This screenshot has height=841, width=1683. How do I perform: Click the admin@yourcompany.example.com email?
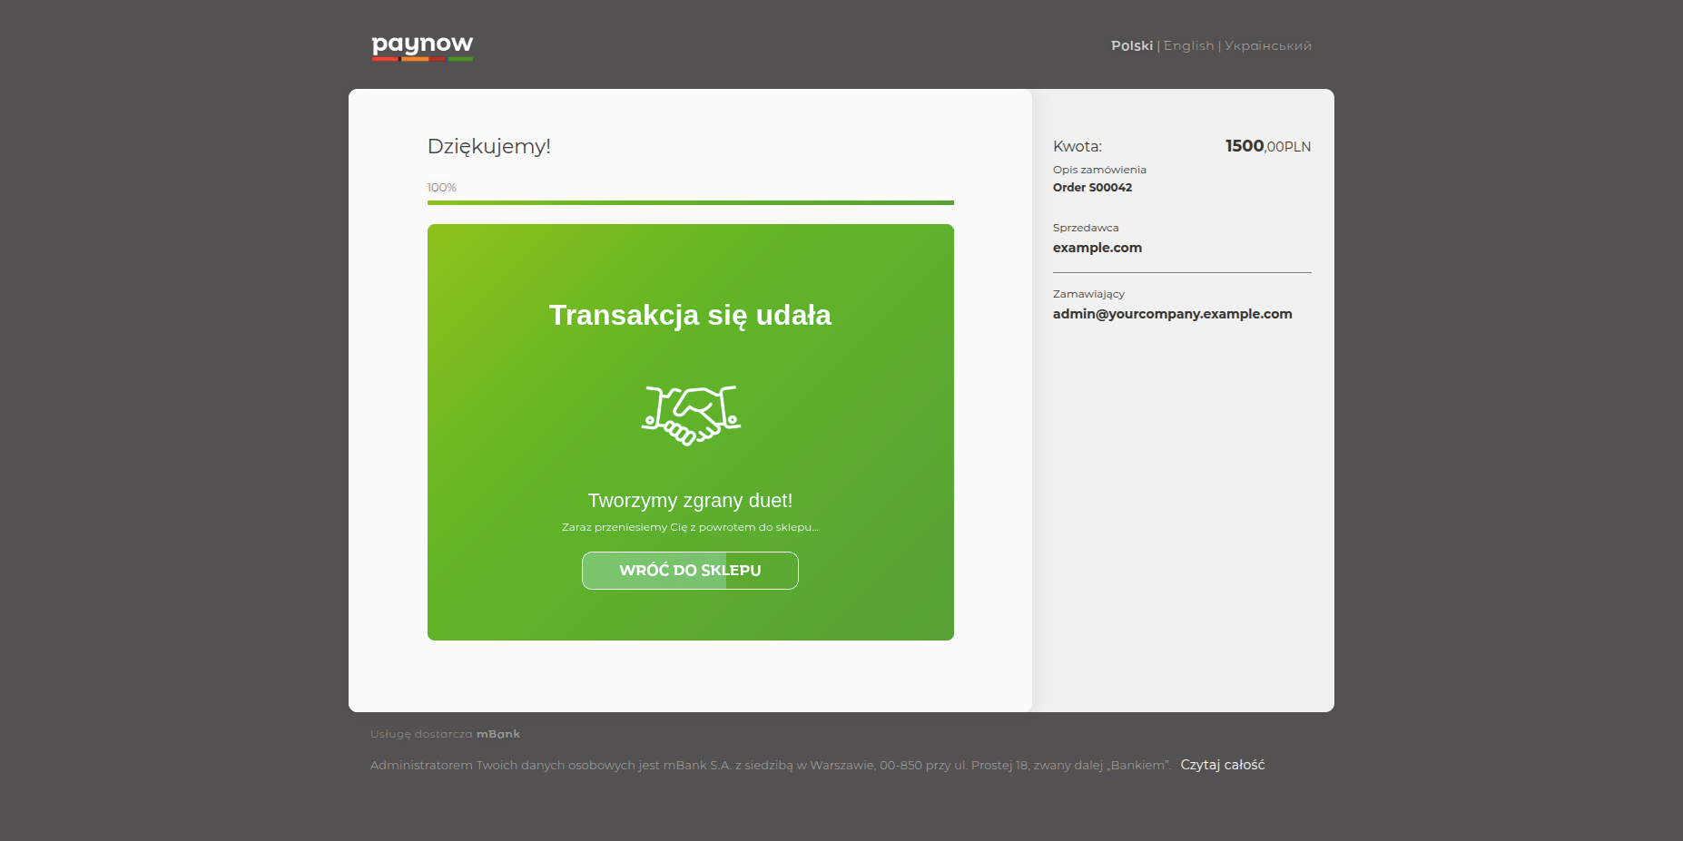point(1172,314)
